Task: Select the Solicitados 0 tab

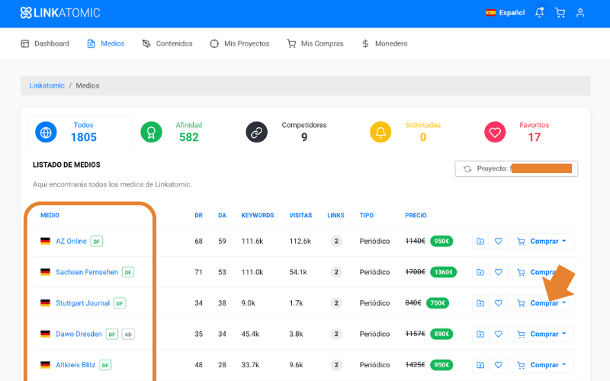Action: pyautogui.click(x=405, y=132)
